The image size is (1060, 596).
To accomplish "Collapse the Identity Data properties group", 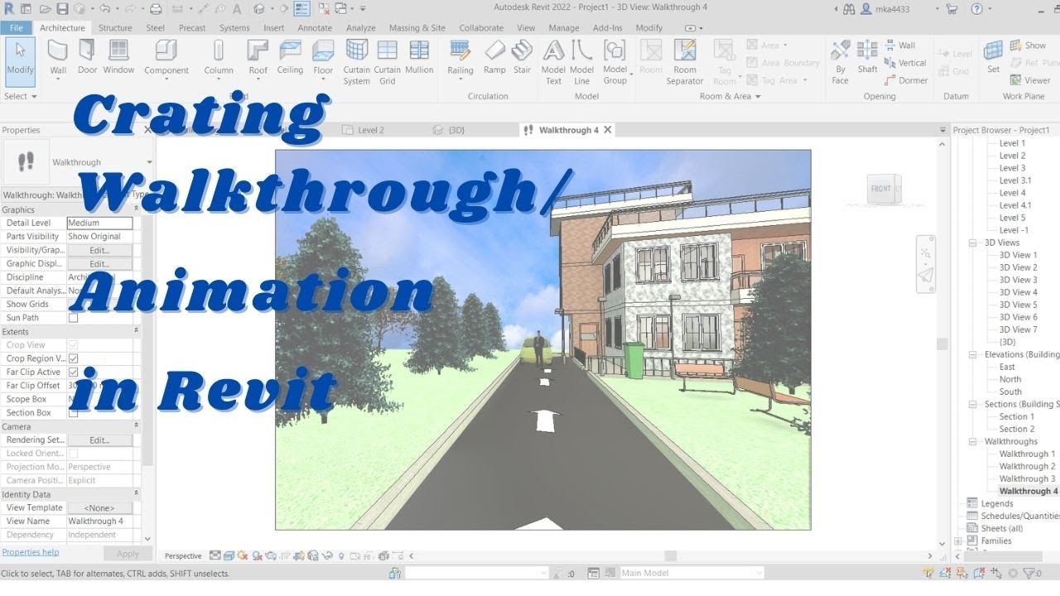I will coord(136,494).
